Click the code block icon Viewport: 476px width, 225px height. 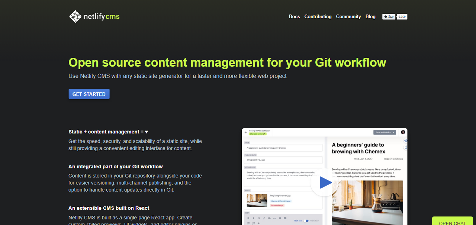pyautogui.click(x=285, y=218)
